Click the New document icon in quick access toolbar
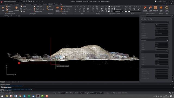Image resolution: width=174 pixels, height=98 pixels. point(21,1)
